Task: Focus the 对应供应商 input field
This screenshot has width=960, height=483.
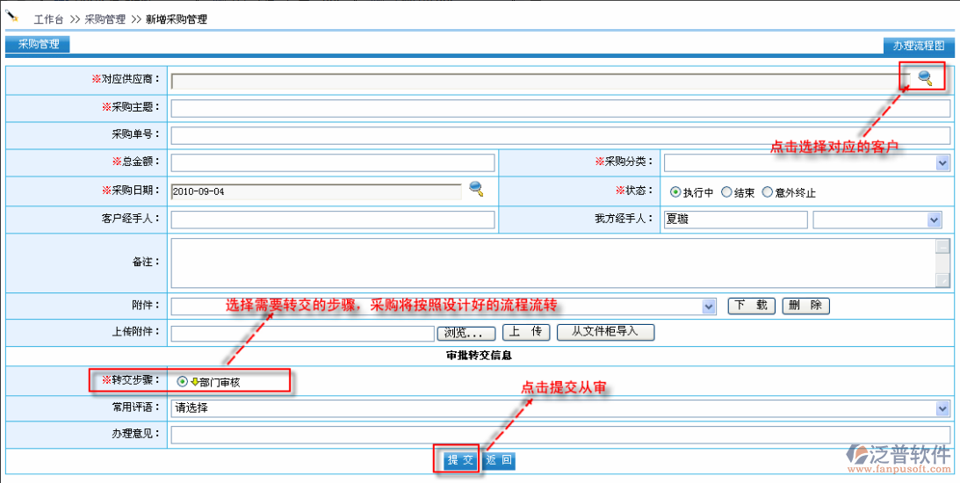Action: 541,81
